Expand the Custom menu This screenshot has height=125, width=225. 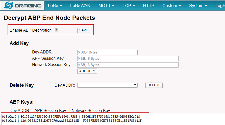[172, 6]
